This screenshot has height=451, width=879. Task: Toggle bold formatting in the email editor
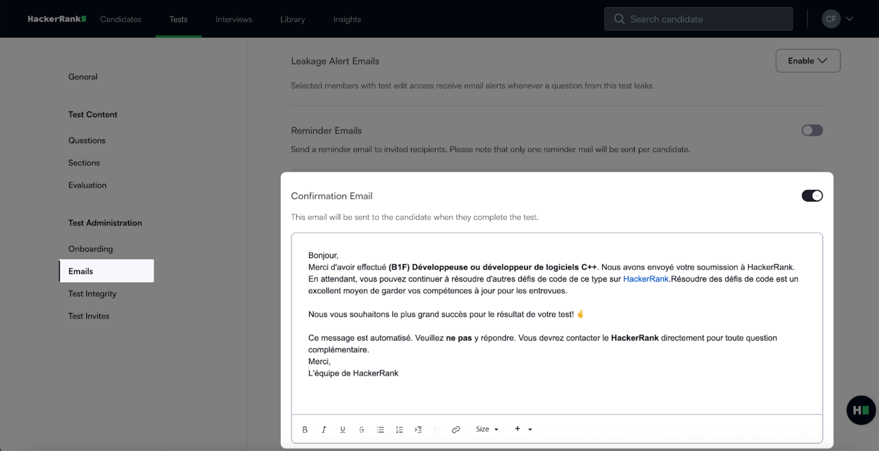305,430
